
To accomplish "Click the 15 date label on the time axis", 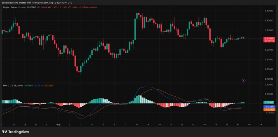I will [x=216, y=124].
